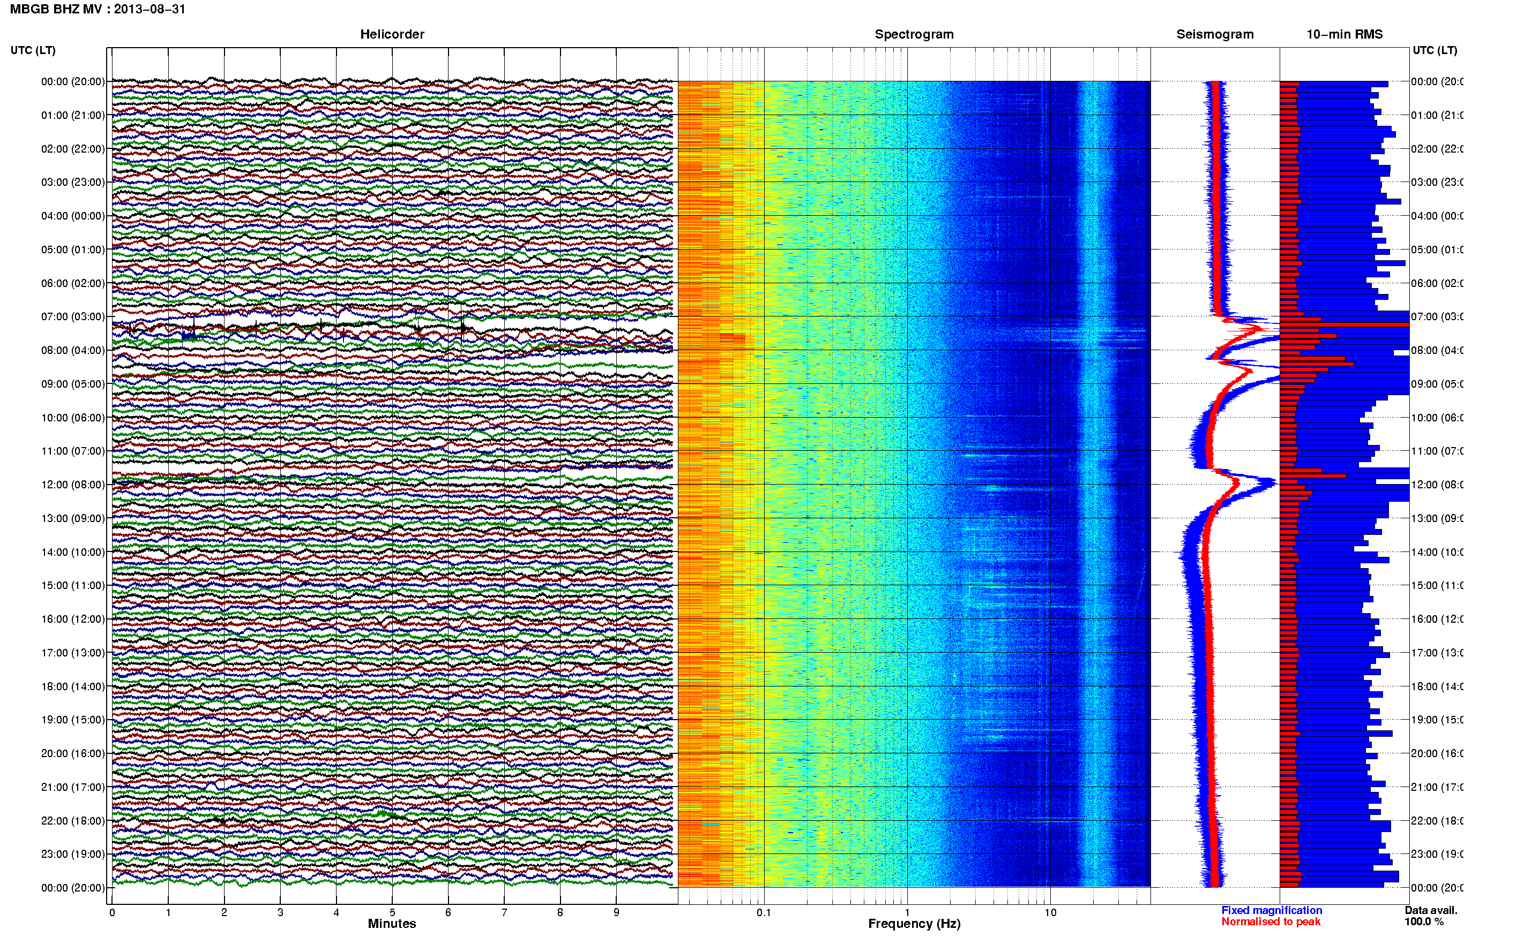Click the left '00:00 (20:00)' top time label
The width and height of the screenshot is (1524, 952).
click(x=73, y=81)
